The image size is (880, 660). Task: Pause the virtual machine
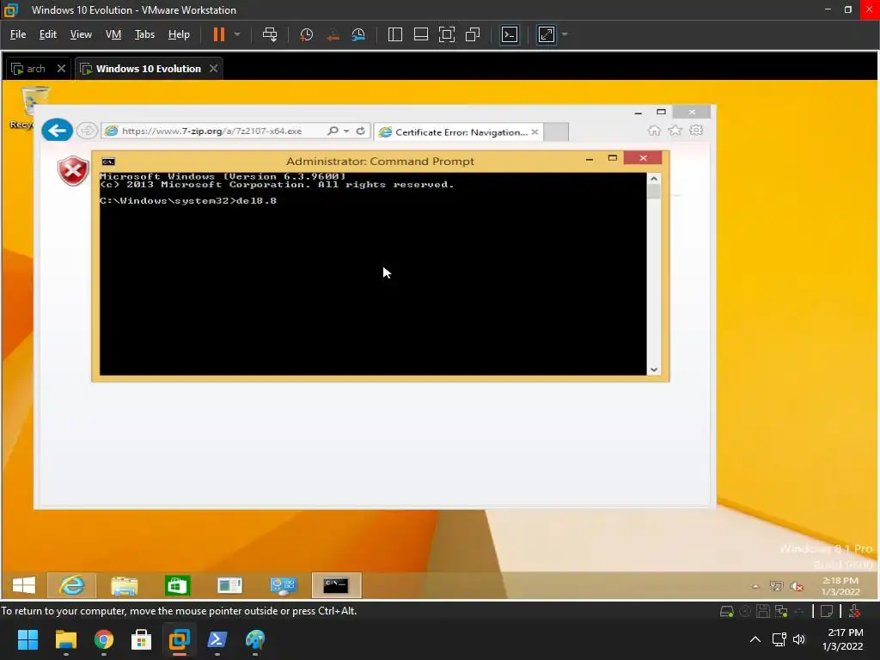coord(219,34)
